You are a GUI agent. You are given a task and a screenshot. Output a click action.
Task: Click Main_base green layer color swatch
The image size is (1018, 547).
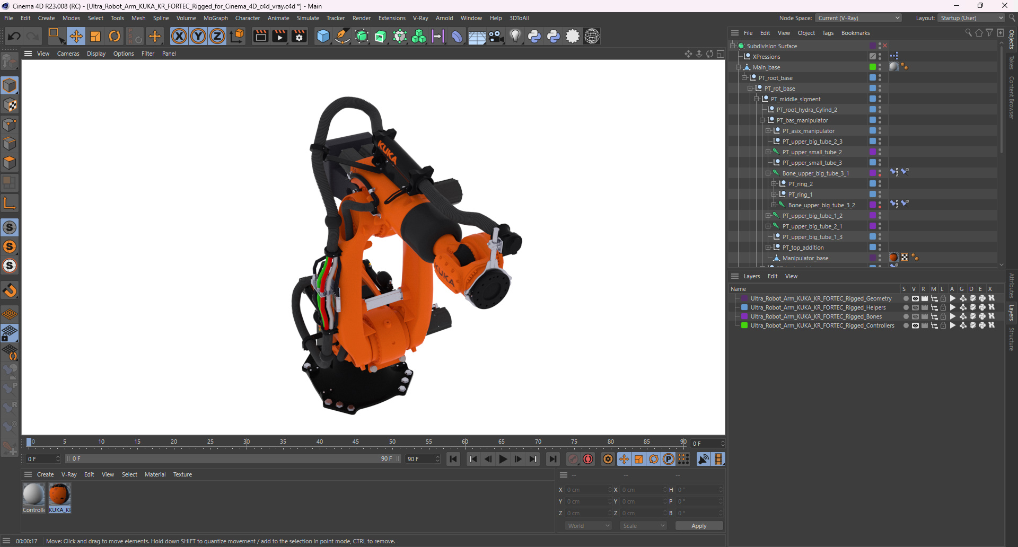click(x=872, y=67)
